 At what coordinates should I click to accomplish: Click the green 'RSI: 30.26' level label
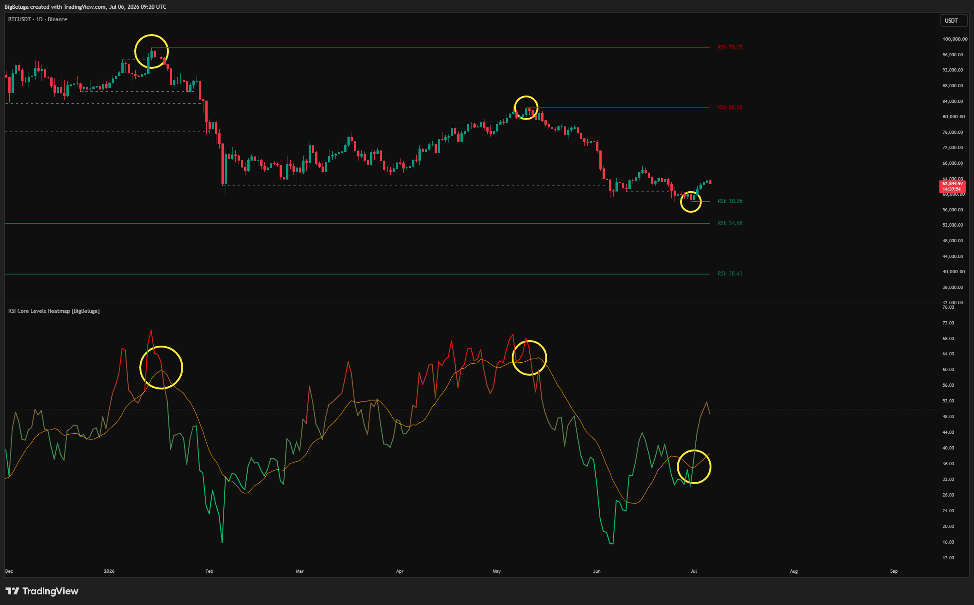click(x=730, y=201)
